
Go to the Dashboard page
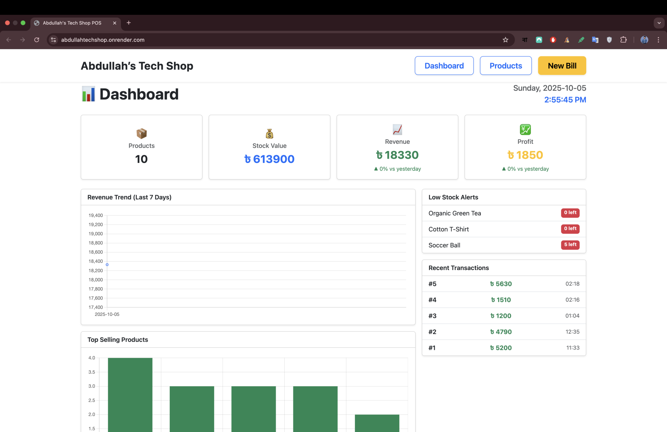click(444, 66)
